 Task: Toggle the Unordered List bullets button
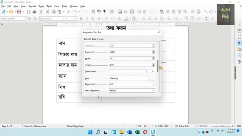[168, 19]
